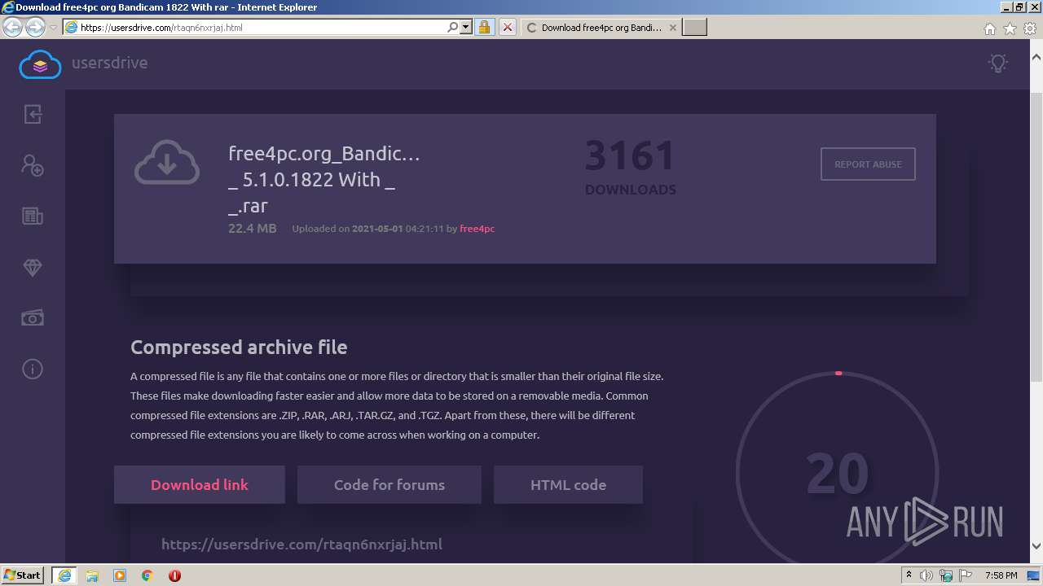This screenshot has height=586, width=1043.
Task: Open the add user sign-up icon
Action: (33, 165)
